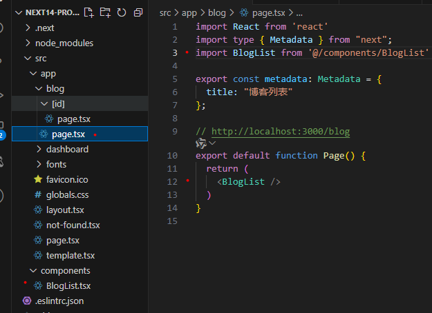Screen dimensions: 432x313
Task: Click the AI code-lens icon above line 10
Action: (x=201, y=143)
